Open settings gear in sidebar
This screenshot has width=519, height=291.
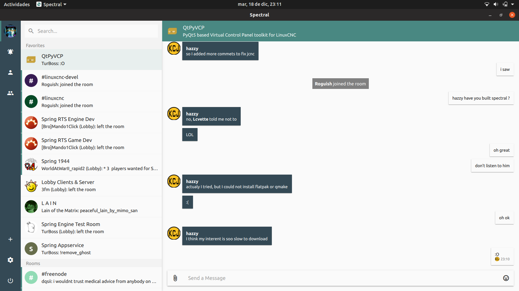tap(10, 260)
